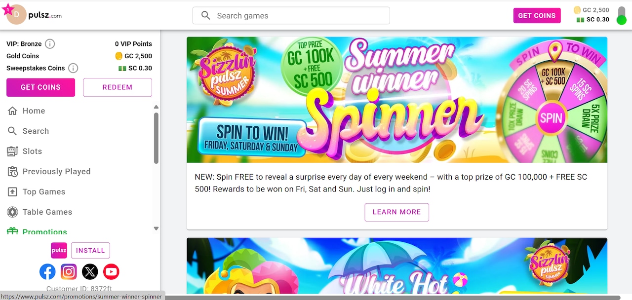Open the Instagram social icon

coord(69,271)
